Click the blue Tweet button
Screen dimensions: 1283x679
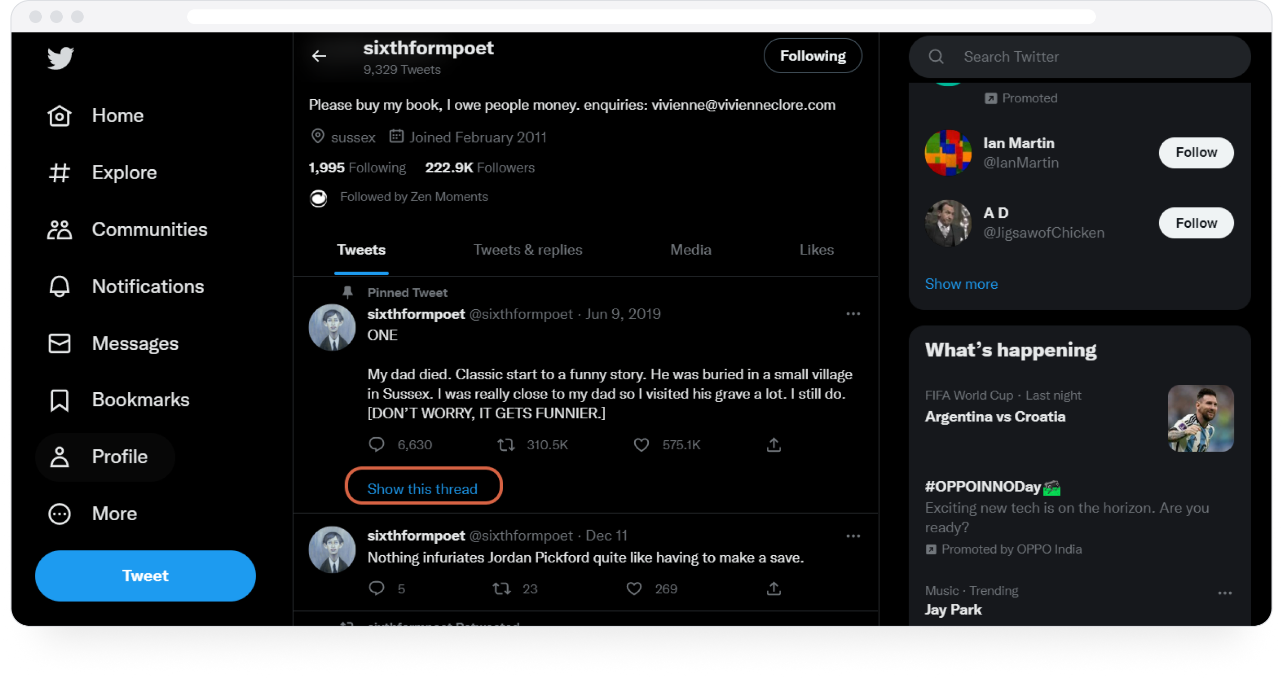tap(145, 576)
